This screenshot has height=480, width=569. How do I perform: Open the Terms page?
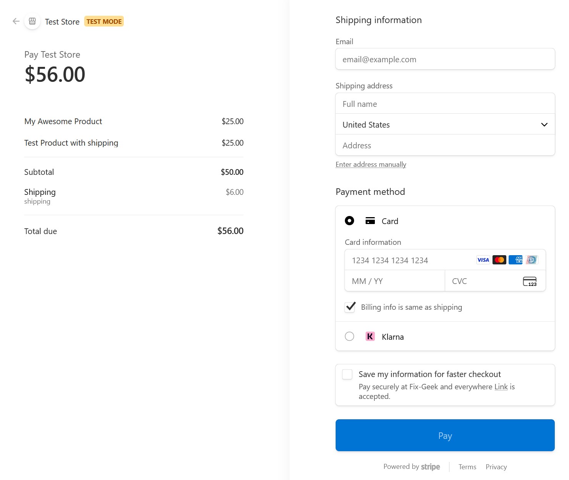(467, 467)
